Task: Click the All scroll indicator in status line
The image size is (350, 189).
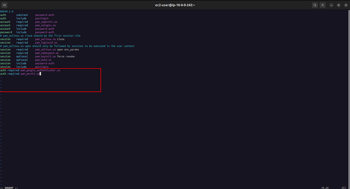Action: tap(344, 188)
